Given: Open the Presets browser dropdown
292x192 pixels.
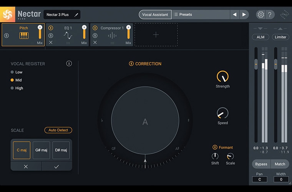Looking at the screenshot, I should pyautogui.click(x=200, y=15).
